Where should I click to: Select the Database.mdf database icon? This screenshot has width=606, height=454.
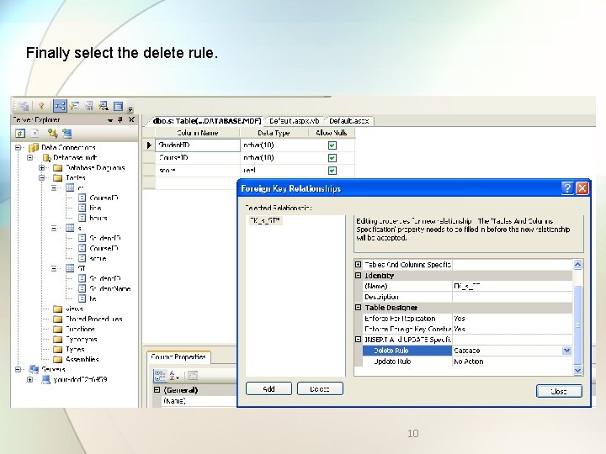[46, 157]
